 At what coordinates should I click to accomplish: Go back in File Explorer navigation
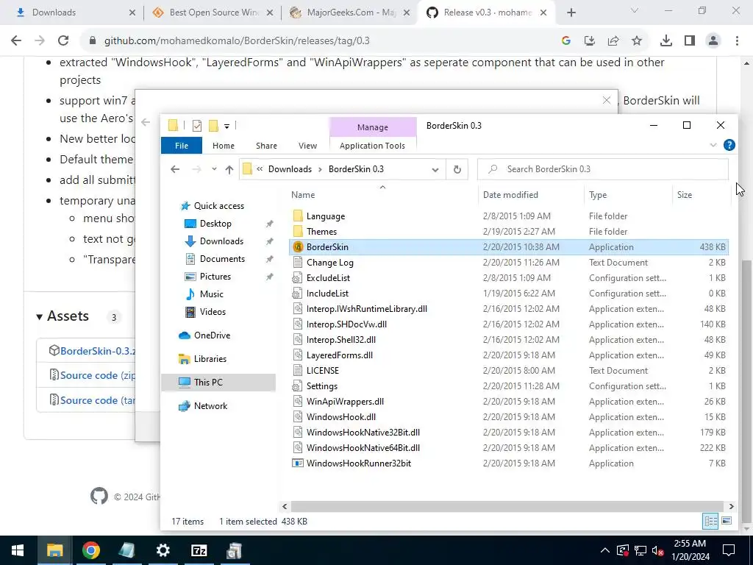click(x=175, y=169)
